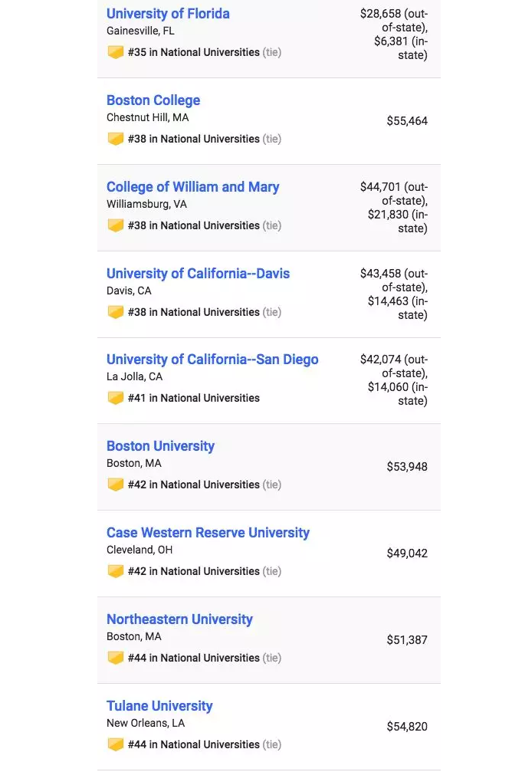Click the badge icon for Tulane University ranking
The image size is (522, 772).
(x=116, y=744)
